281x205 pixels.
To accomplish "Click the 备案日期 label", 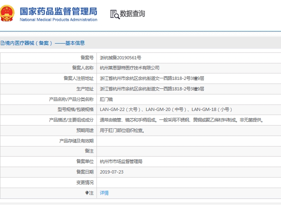I will tap(85, 172).
